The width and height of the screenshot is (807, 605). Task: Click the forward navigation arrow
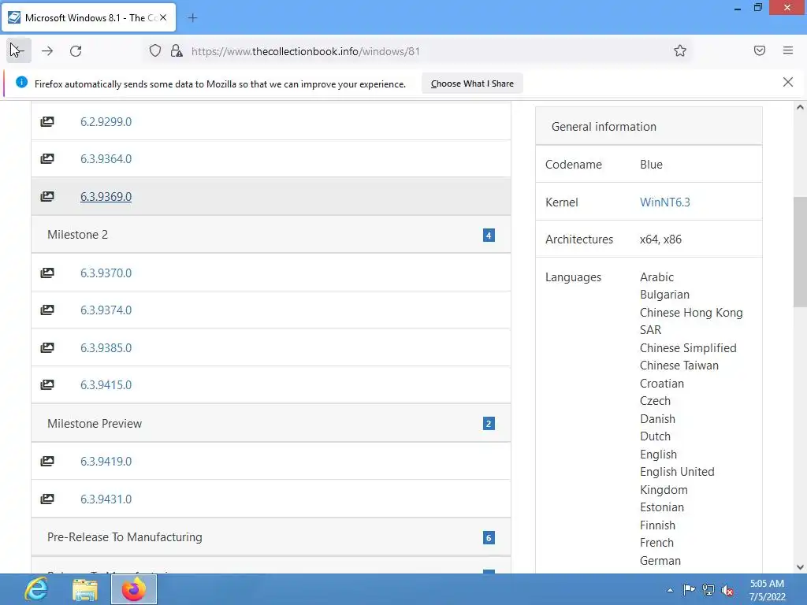coord(47,50)
